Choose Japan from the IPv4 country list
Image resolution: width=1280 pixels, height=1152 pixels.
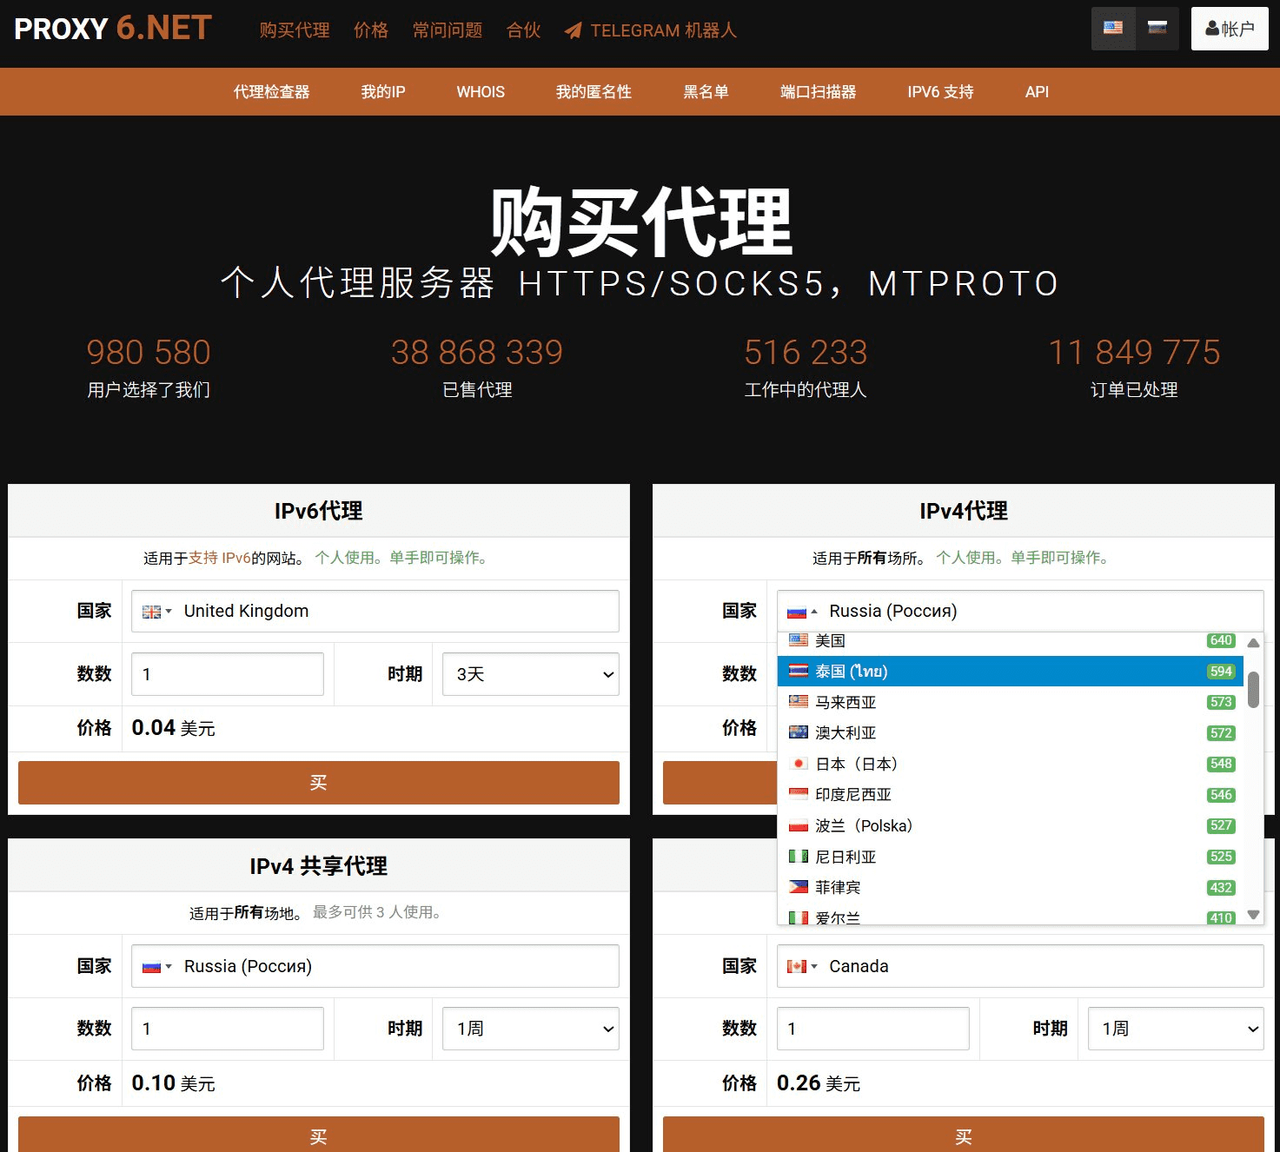coord(1011,764)
